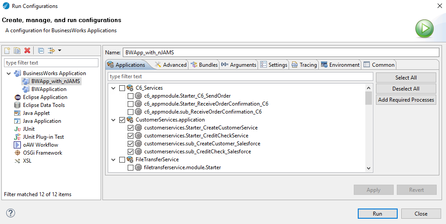Image resolution: width=446 pixels, height=224 pixels.
Task: Switch to the Arguments tab
Action: click(239, 65)
